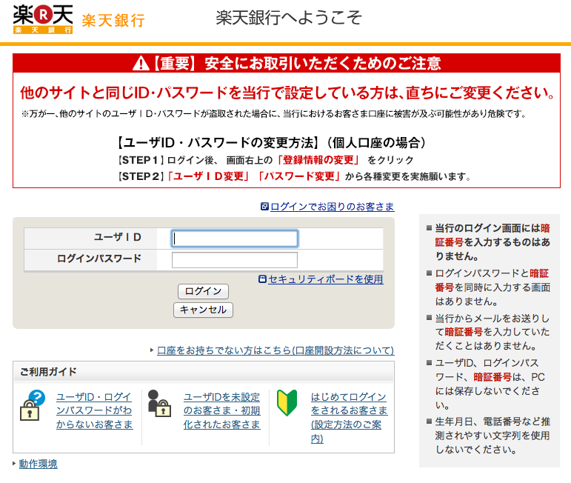Click the keyboard icon beside セキュリティボードを使用
Viewport: 571px width, 483px height.
tap(262, 279)
